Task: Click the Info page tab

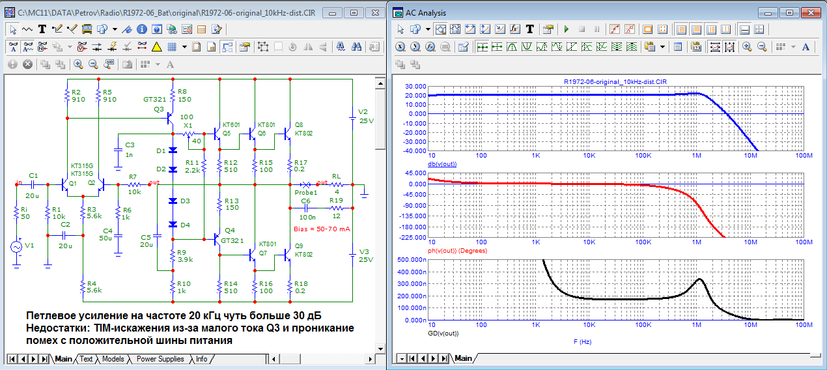Action: pyautogui.click(x=202, y=359)
